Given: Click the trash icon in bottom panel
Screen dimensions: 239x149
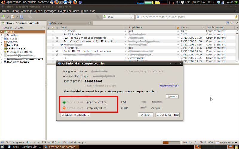Looking at the screenshot, I should click(237, 147).
